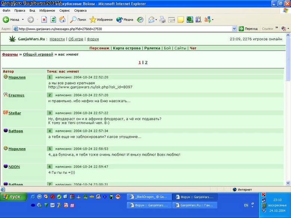Image resolution: width=291 pixels, height=218 pixels.
Task: Click the green Назад back arrow
Action: click(6, 19)
